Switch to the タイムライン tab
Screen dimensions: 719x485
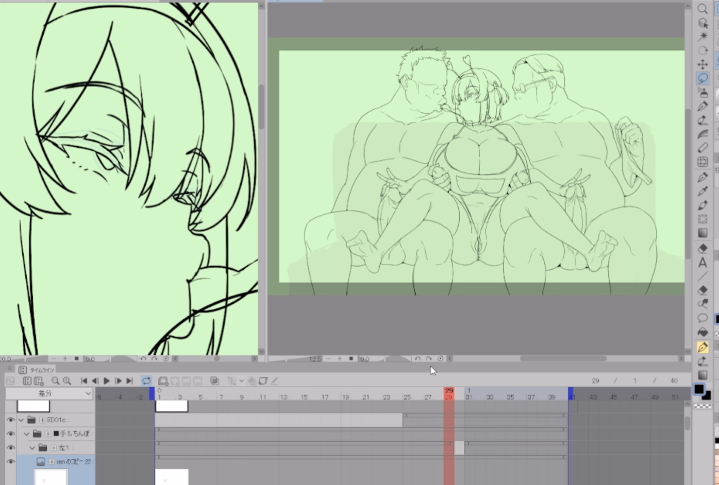coord(41,370)
